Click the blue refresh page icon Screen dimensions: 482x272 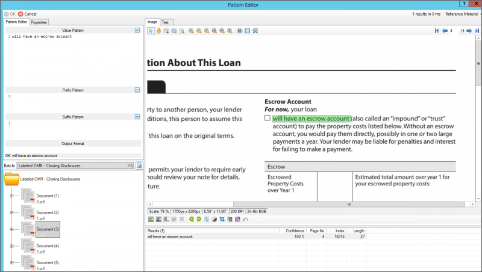[207, 219]
